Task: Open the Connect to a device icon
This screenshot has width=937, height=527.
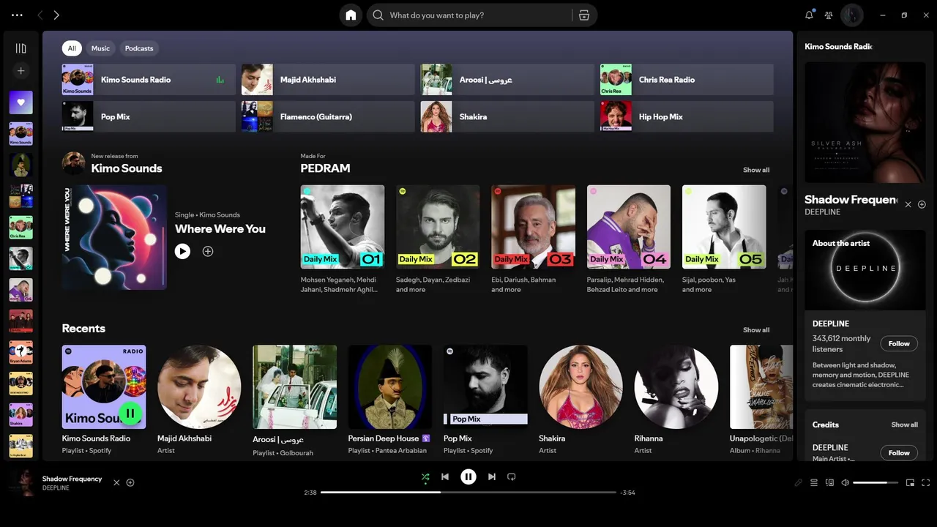Action: click(x=829, y=482)
